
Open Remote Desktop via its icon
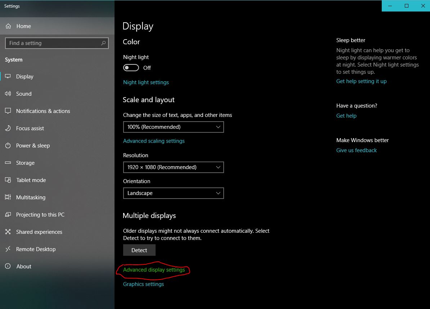pos(8,249)
